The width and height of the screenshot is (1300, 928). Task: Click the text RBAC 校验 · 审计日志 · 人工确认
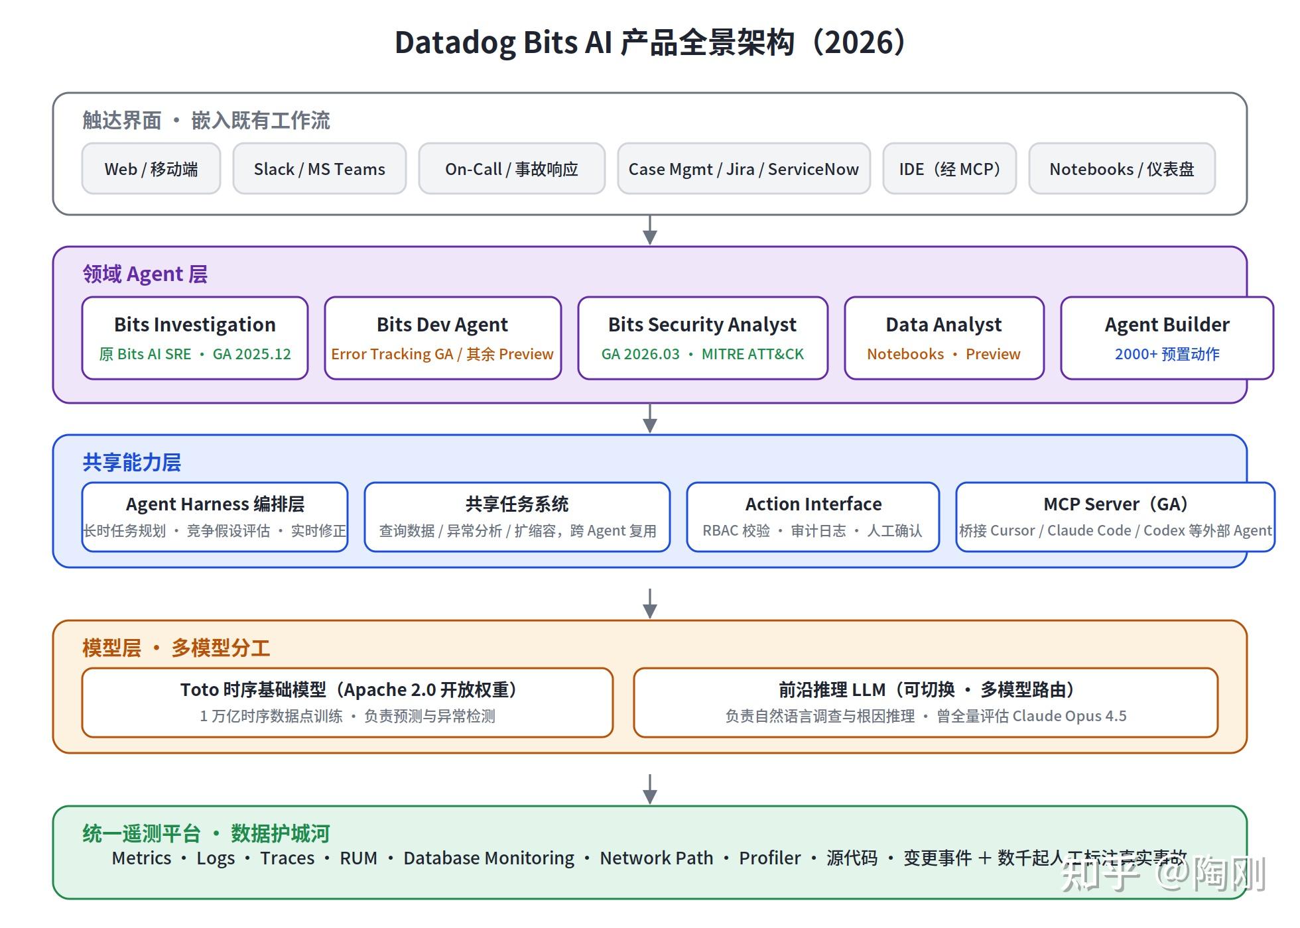[x=812, y=531]
